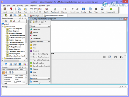Open the Project toolbar button
The image size is (129, 97).
[x=5, y=10]
